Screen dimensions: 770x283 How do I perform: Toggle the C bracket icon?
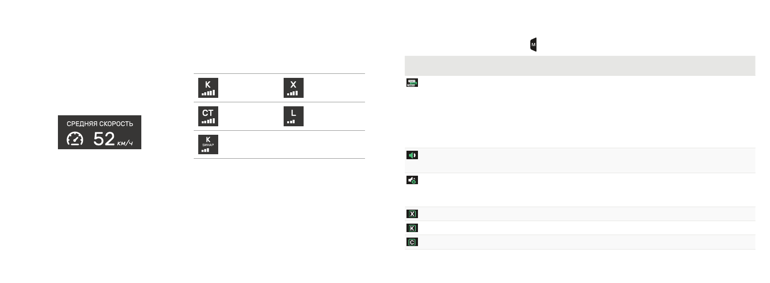coord(412,242)
